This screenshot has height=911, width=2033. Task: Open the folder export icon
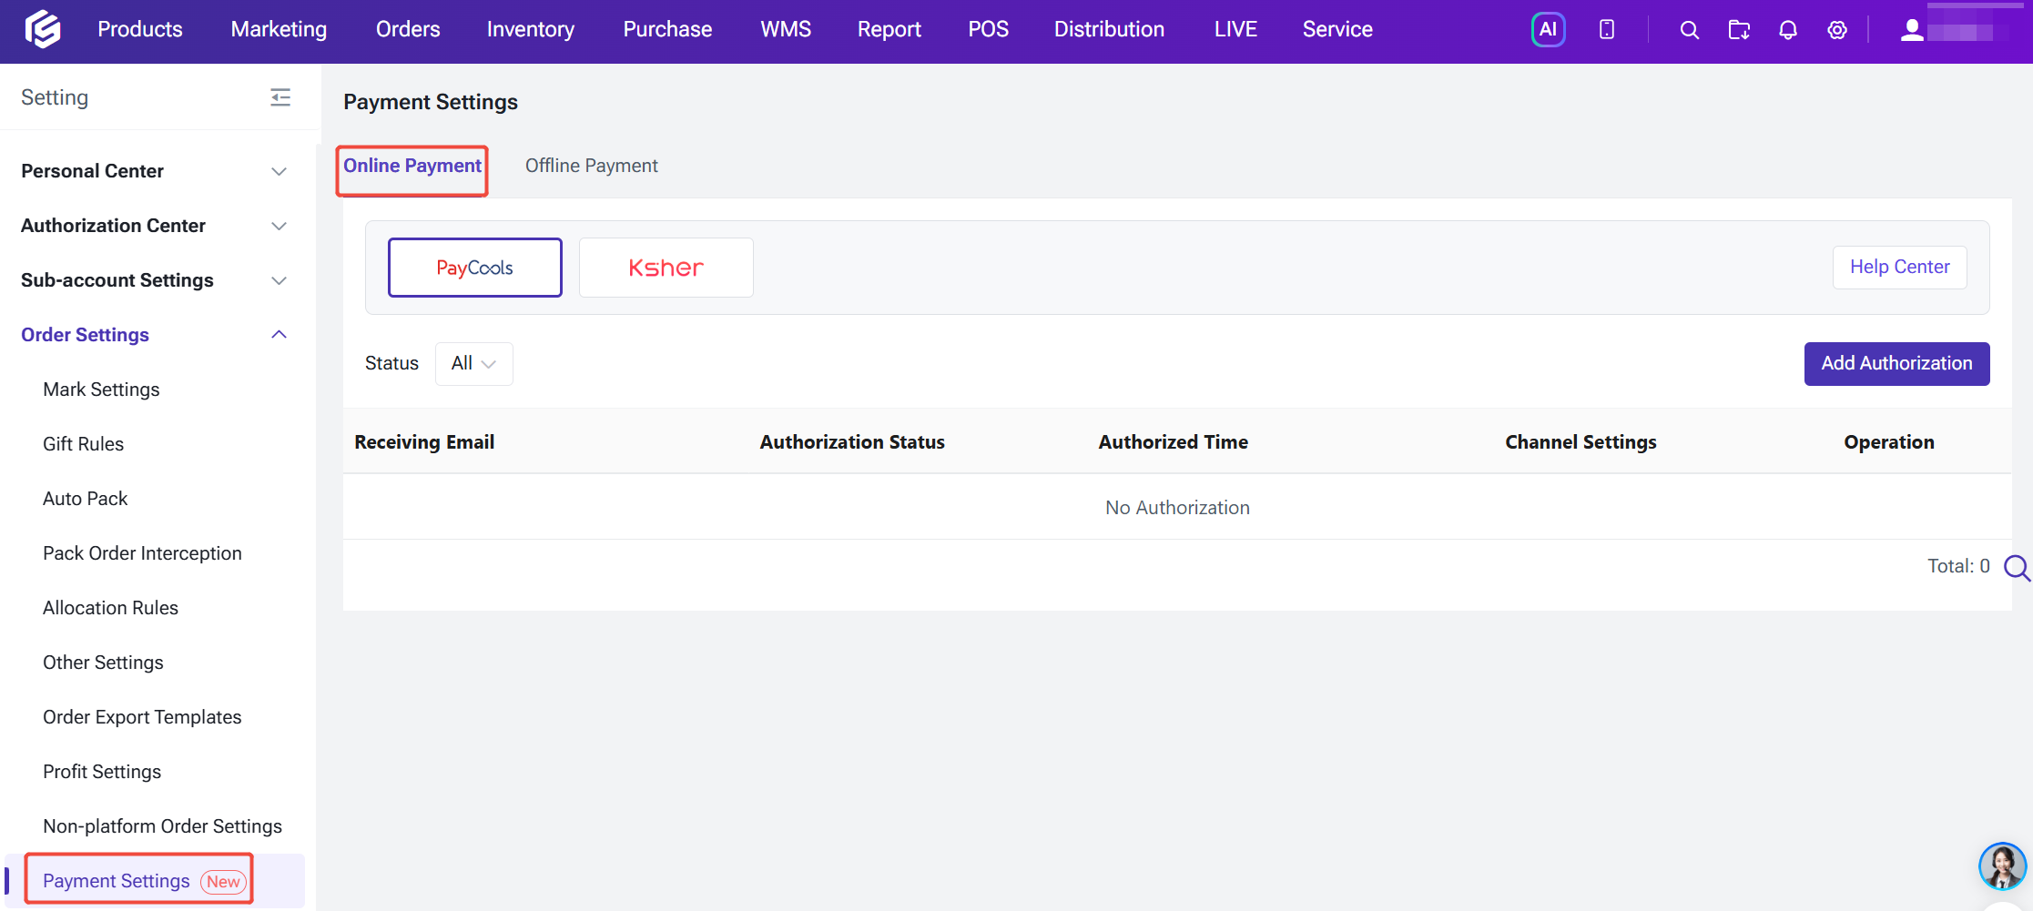point(1739,30)
